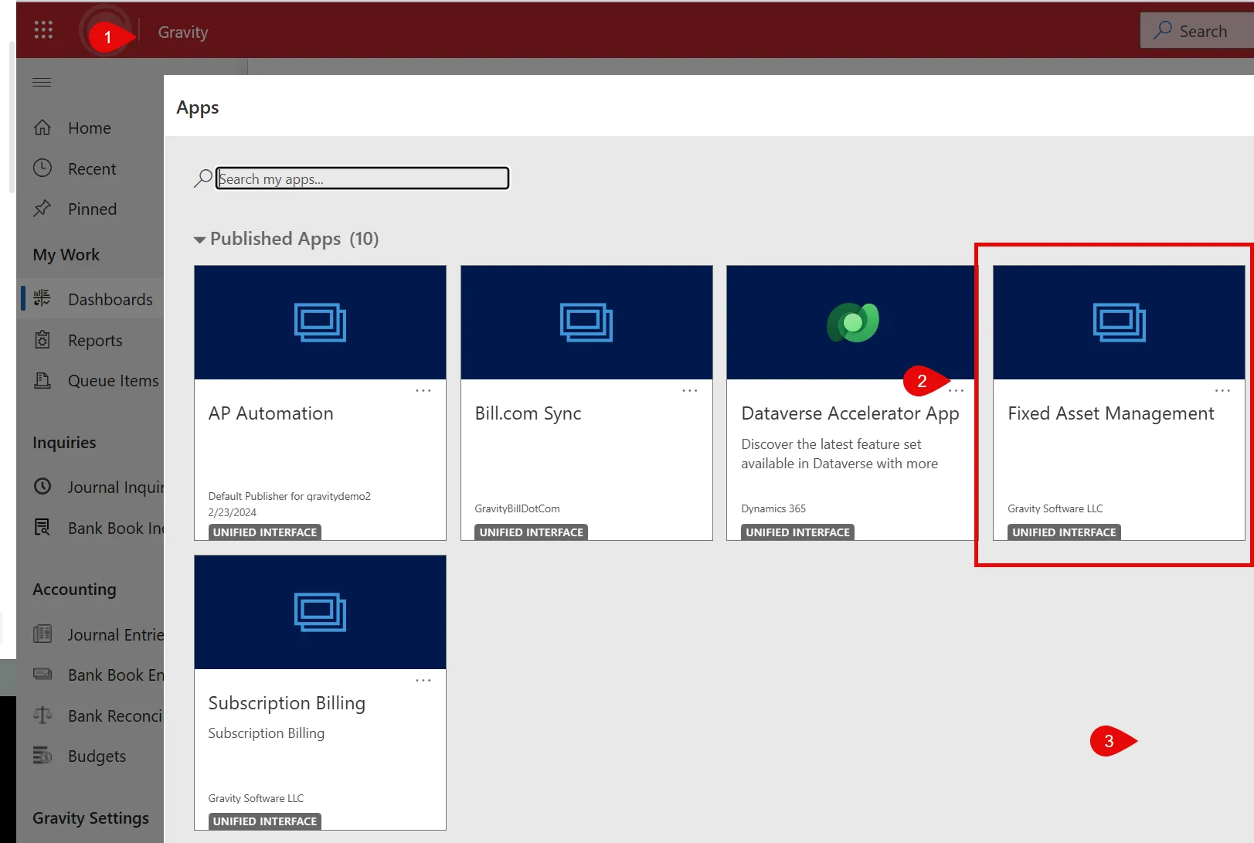This screenshot has width=1254, height=843.
Task: Click the Bank Reconciliation scales icon
Action: [42, 715]
